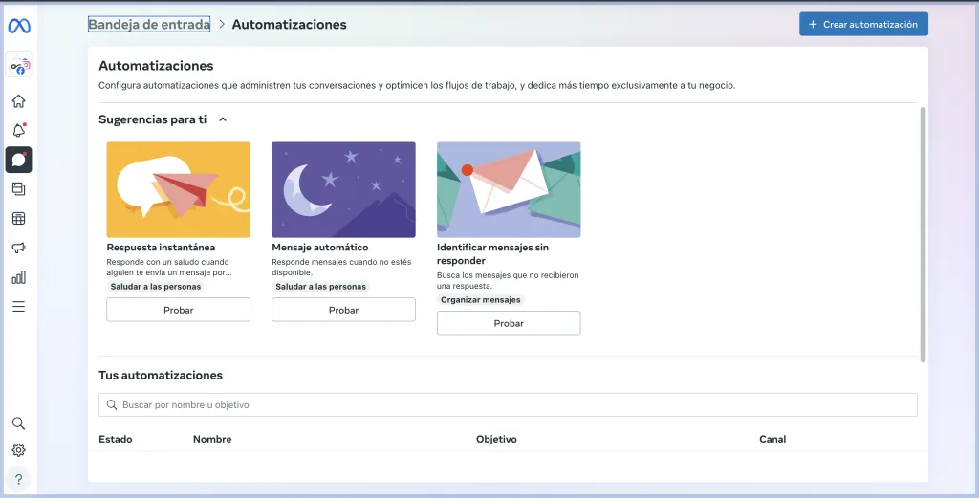Click Saludar a las personas tag under Respuesta instantánea

pyautogui.click(x=156, y=287)
